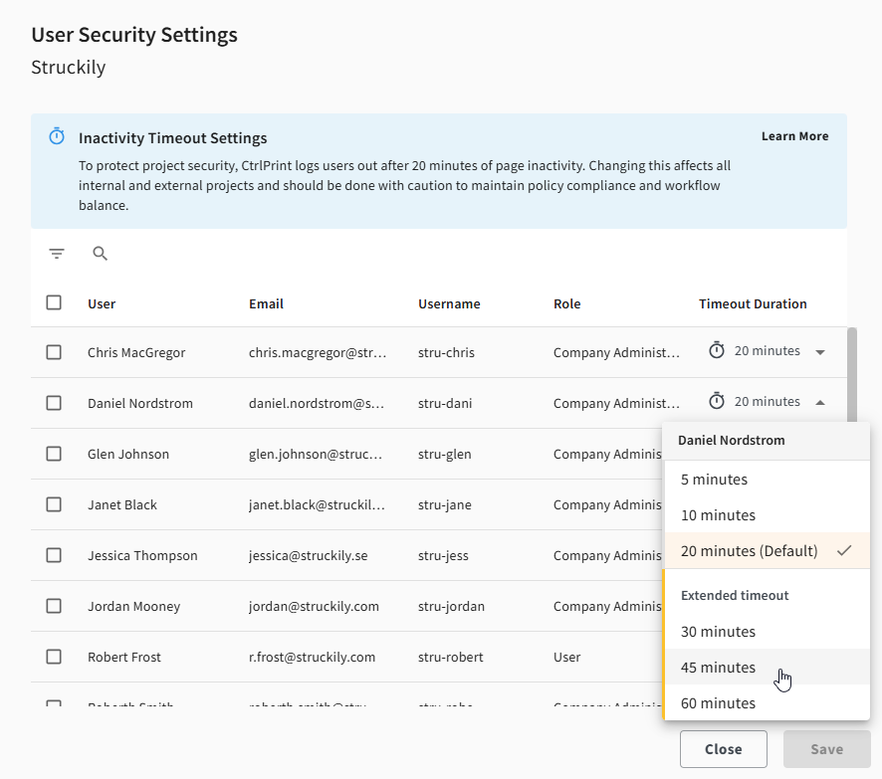882x779 pixels.
Task: Check the box for Daniel Nordstrom
Action: coord(54,403)
